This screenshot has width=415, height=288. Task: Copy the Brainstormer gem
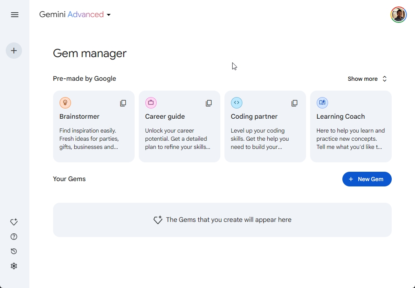pos(123,103)
